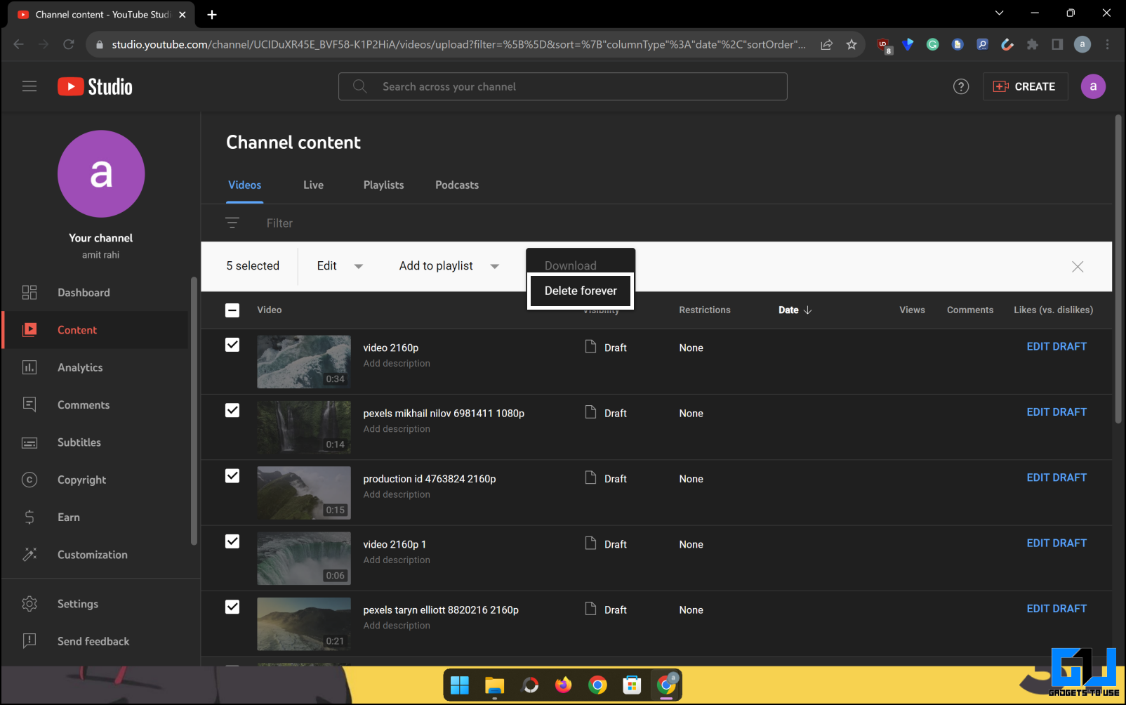This screenshot has width=1126, height=705.
Task: Open the help menu
Action: point(961,86)
